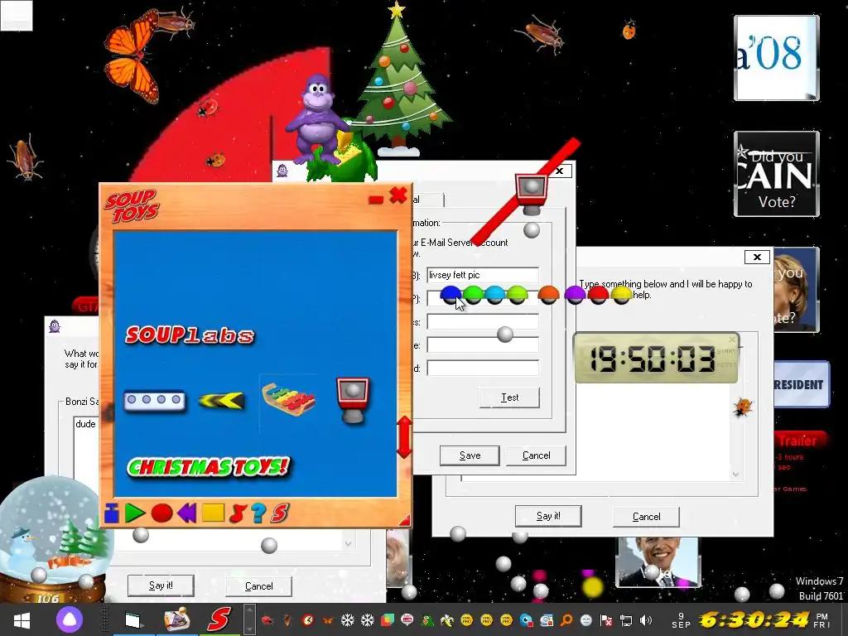Viewport: 848px width, 636px height.
Task: Click the blue weight icon in Soup Toys toolbar
Action: coord(112,513)
